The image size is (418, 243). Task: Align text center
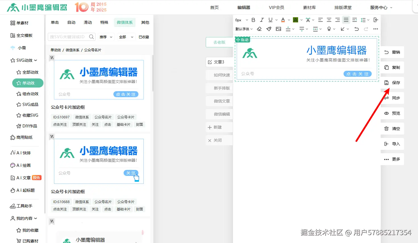pyautogui.click(x=329, y=20)
